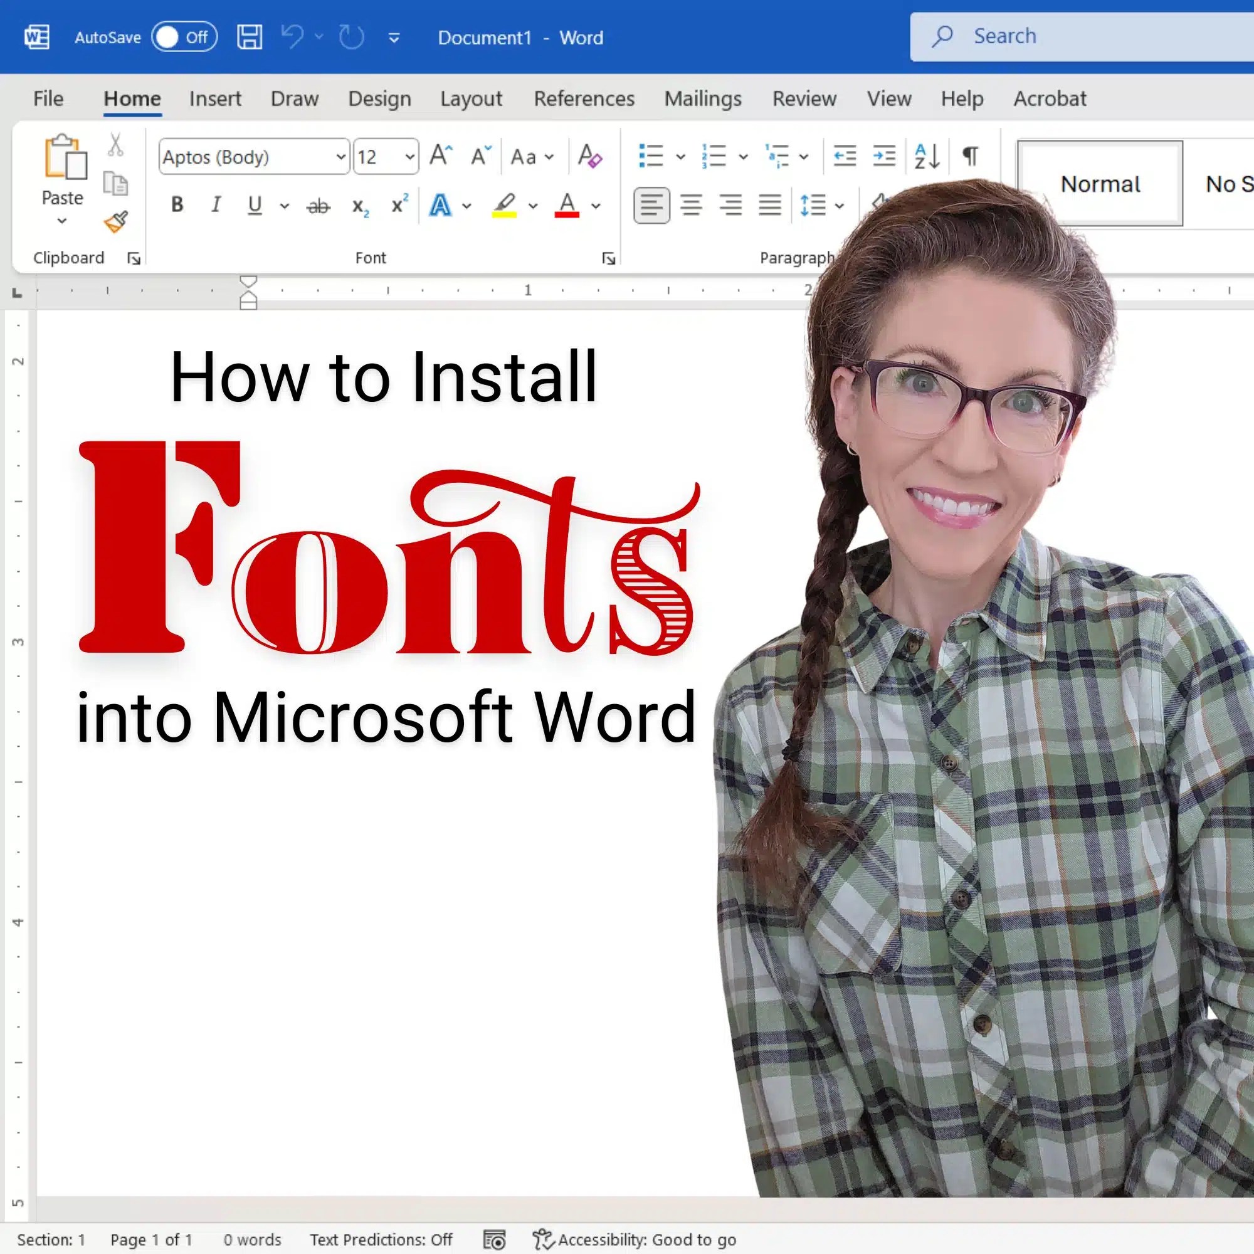Expand highlight color options arrow
Screen dimensions: 1254x1254
click(x=533, y=206)
